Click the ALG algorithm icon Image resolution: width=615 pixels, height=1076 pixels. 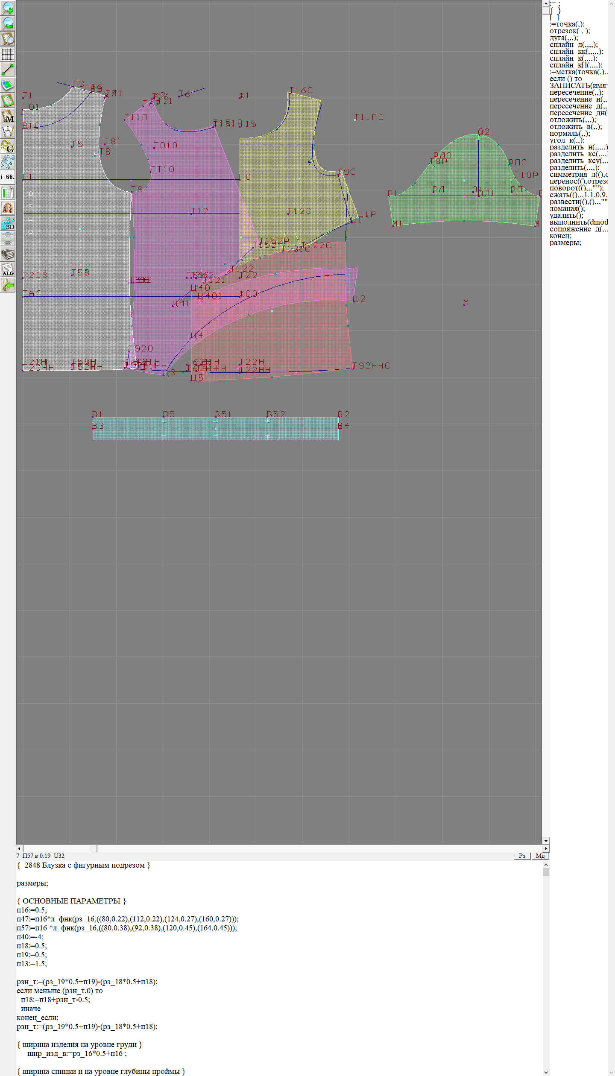pyautogui.click(x=8, y=270)
